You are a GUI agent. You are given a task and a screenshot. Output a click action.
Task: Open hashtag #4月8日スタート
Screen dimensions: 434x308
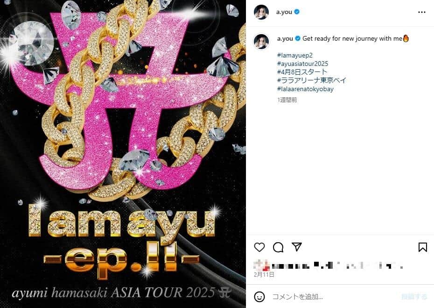pos(302,72)
